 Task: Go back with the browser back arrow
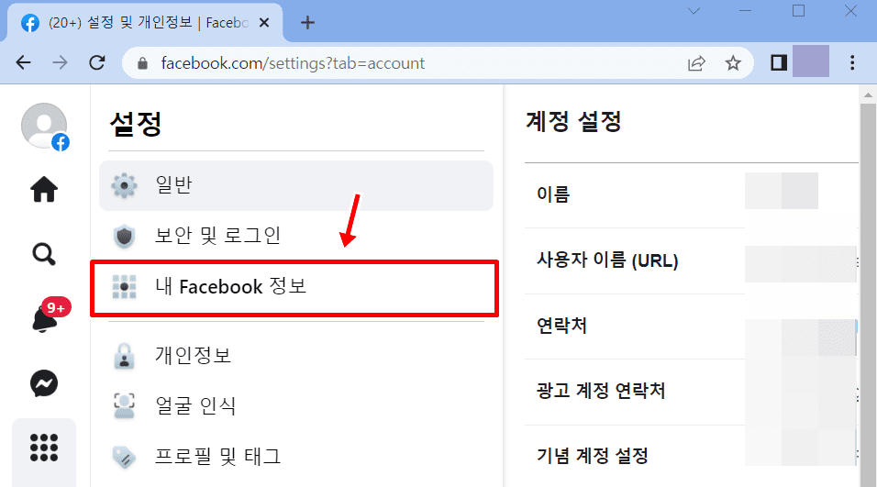(x=24, y=62)
